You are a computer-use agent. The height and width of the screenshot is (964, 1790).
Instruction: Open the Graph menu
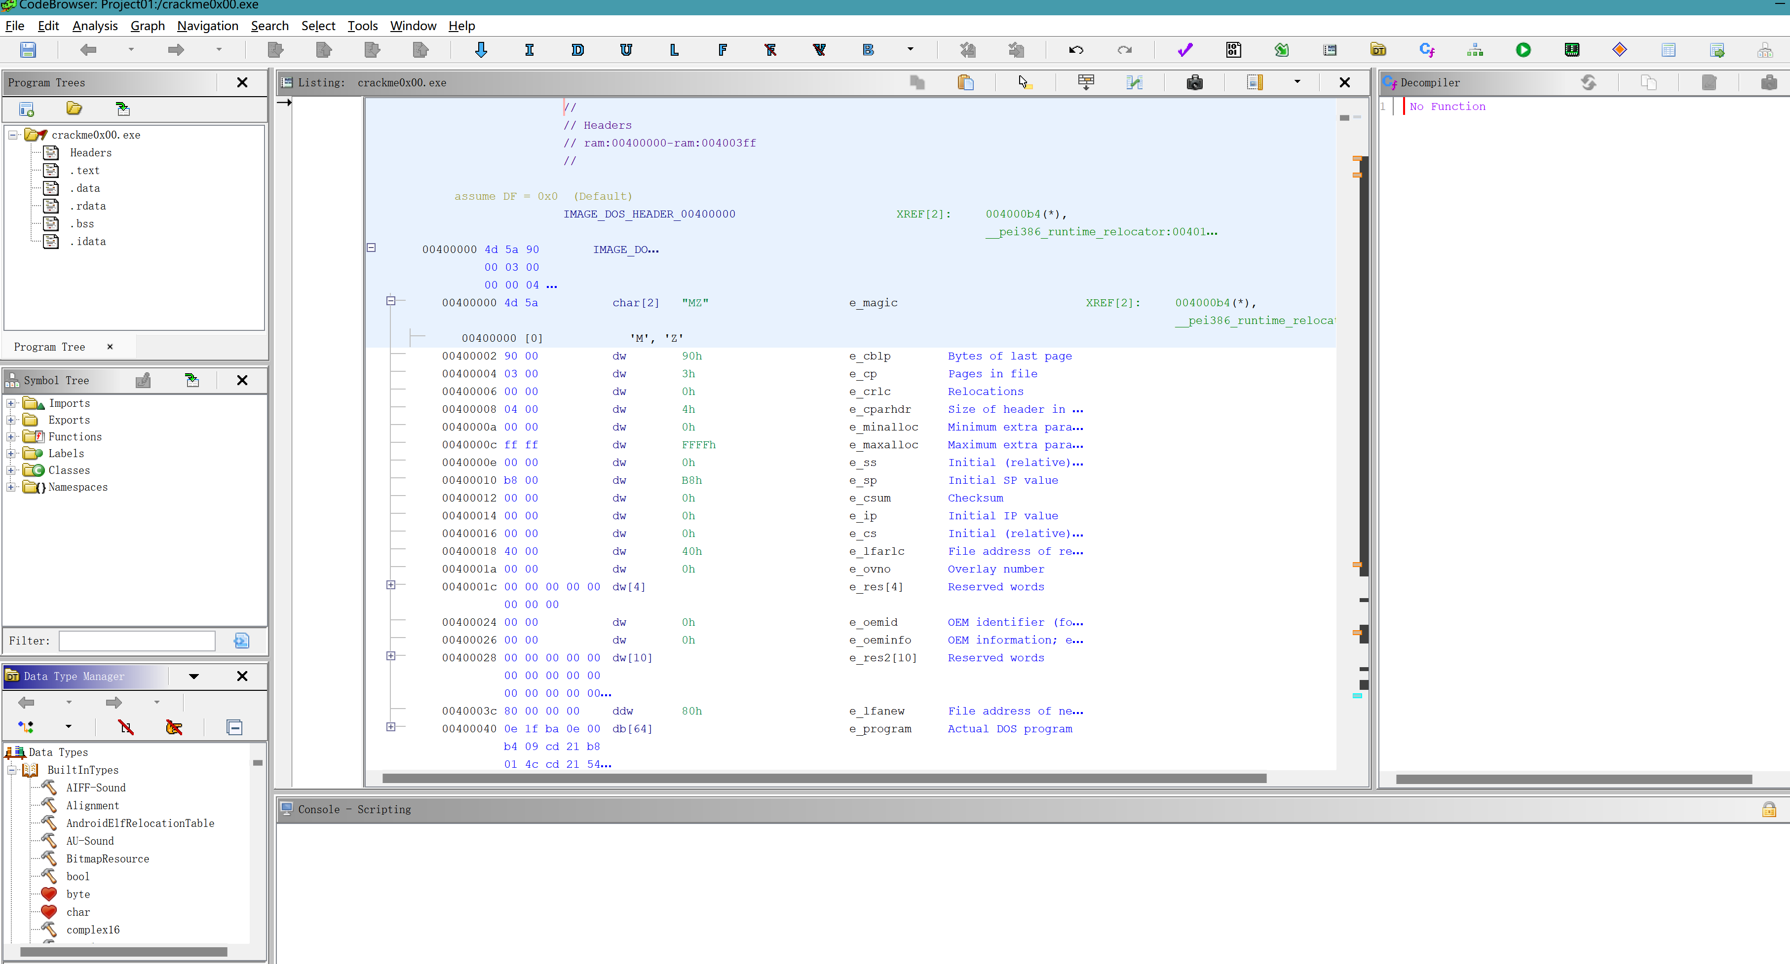click(x=147, y=26)
